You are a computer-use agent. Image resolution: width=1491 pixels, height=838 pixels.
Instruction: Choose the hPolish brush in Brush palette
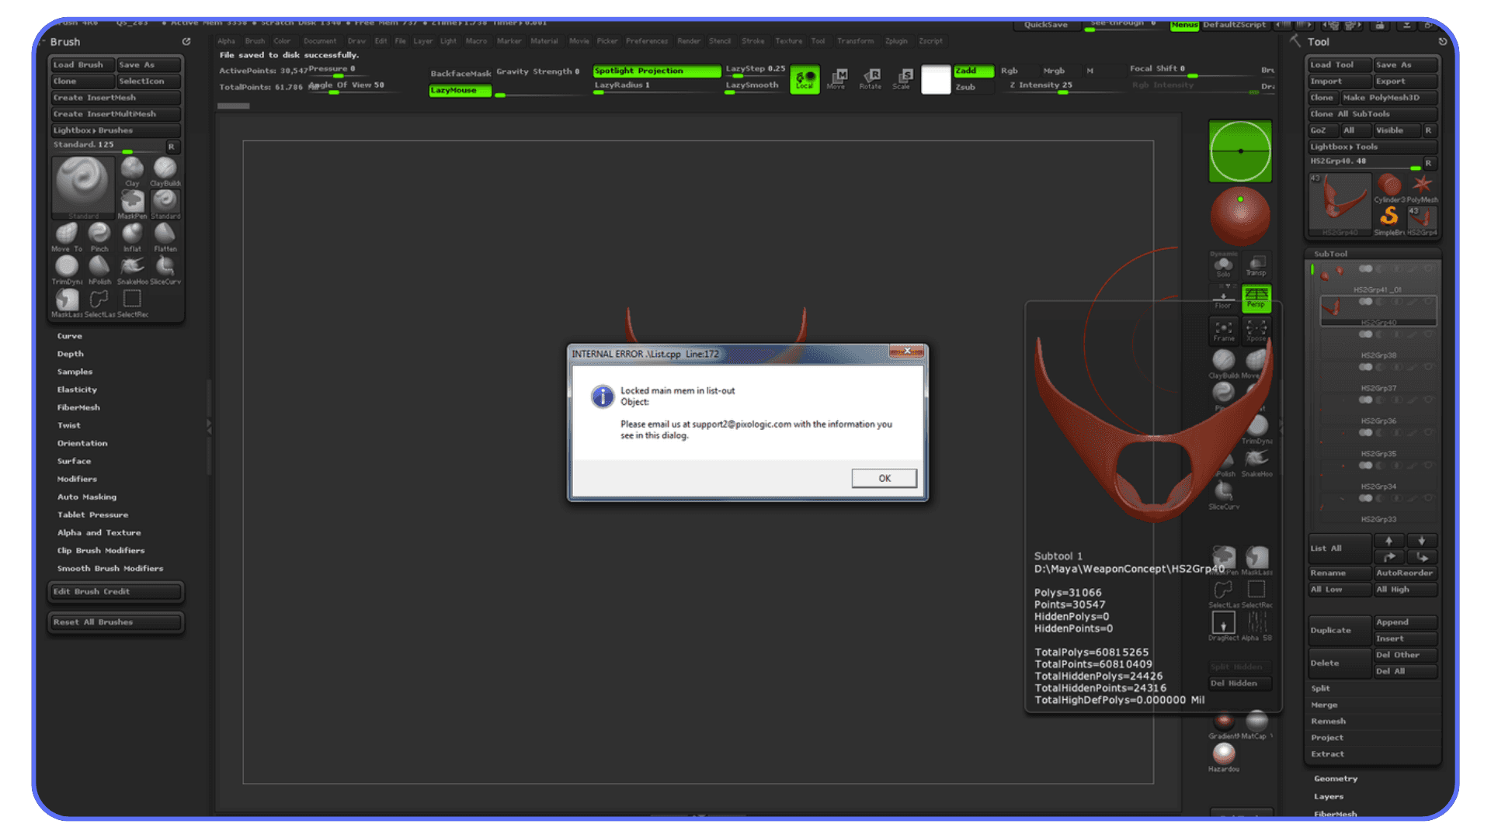(x=99, y=269)
